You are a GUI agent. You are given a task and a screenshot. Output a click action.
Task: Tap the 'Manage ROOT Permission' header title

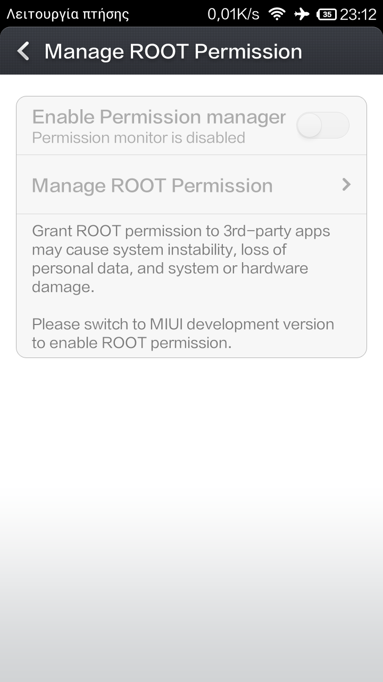click(173, 52)
